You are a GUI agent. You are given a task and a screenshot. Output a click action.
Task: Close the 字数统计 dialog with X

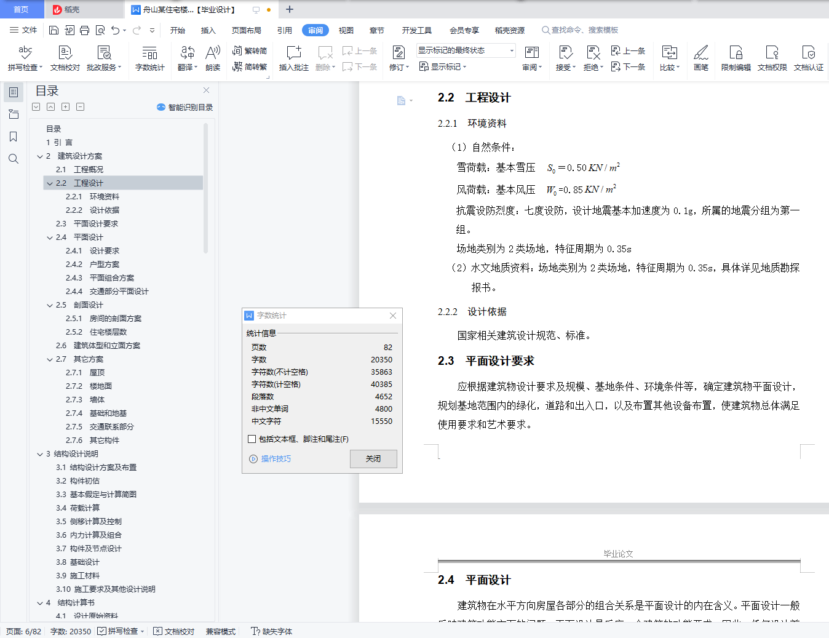click(x=393, y=316)
